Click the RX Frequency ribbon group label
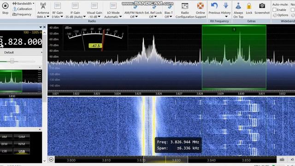The height and width of the screenshot is (166, 295). coord(219,21)
